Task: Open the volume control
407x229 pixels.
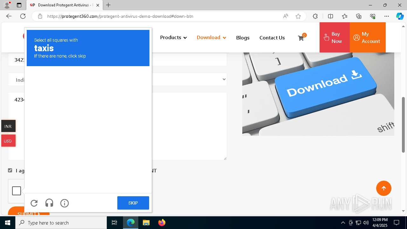Action: click(366, 223)
